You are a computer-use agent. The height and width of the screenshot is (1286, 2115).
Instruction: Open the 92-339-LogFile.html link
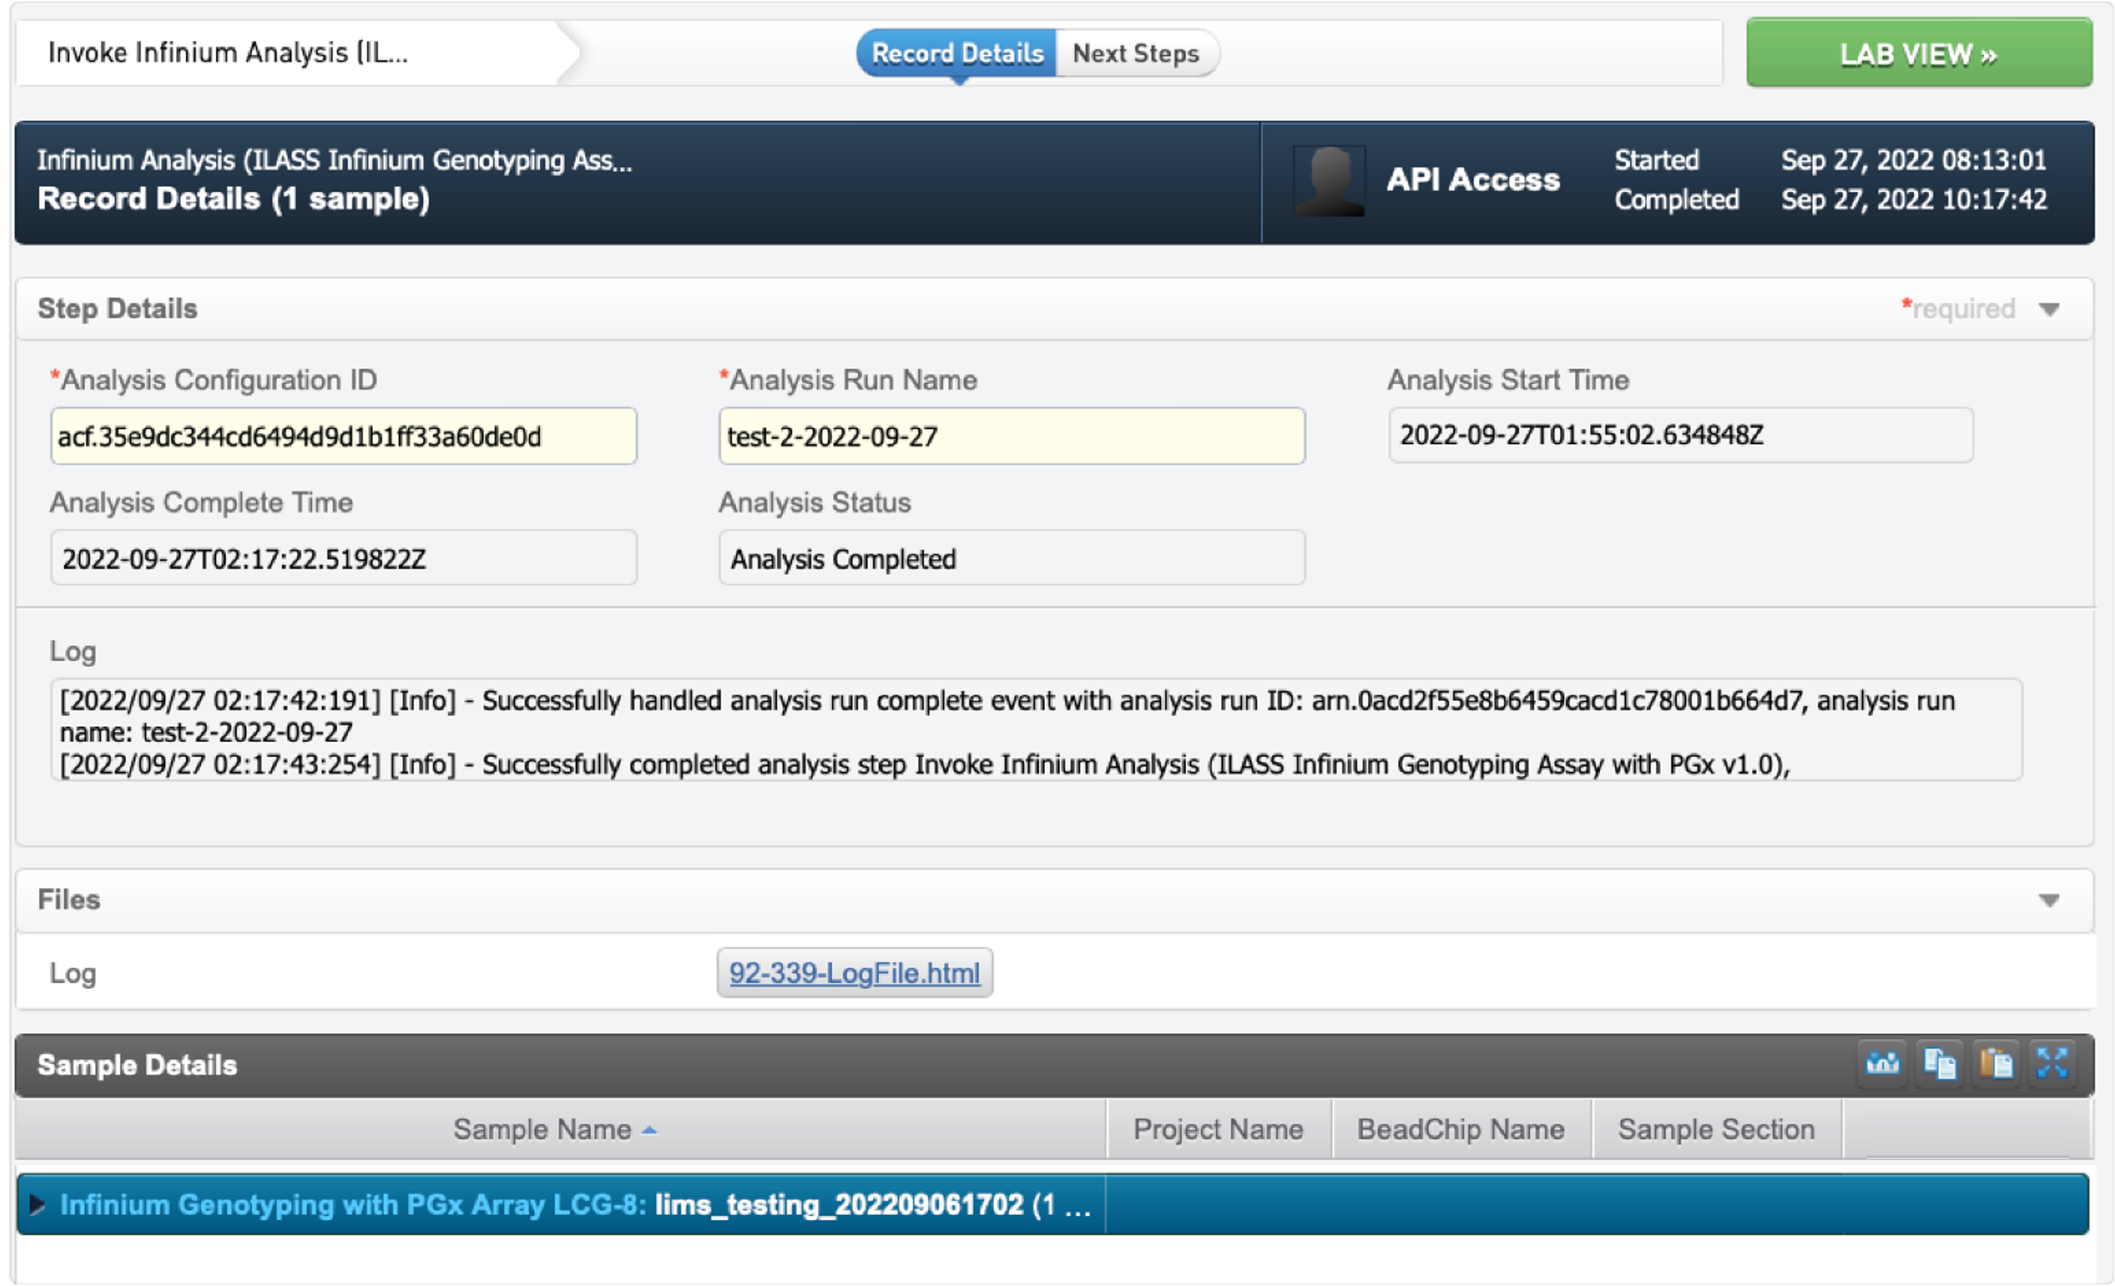pyautogui.click(x=854, y=973)
